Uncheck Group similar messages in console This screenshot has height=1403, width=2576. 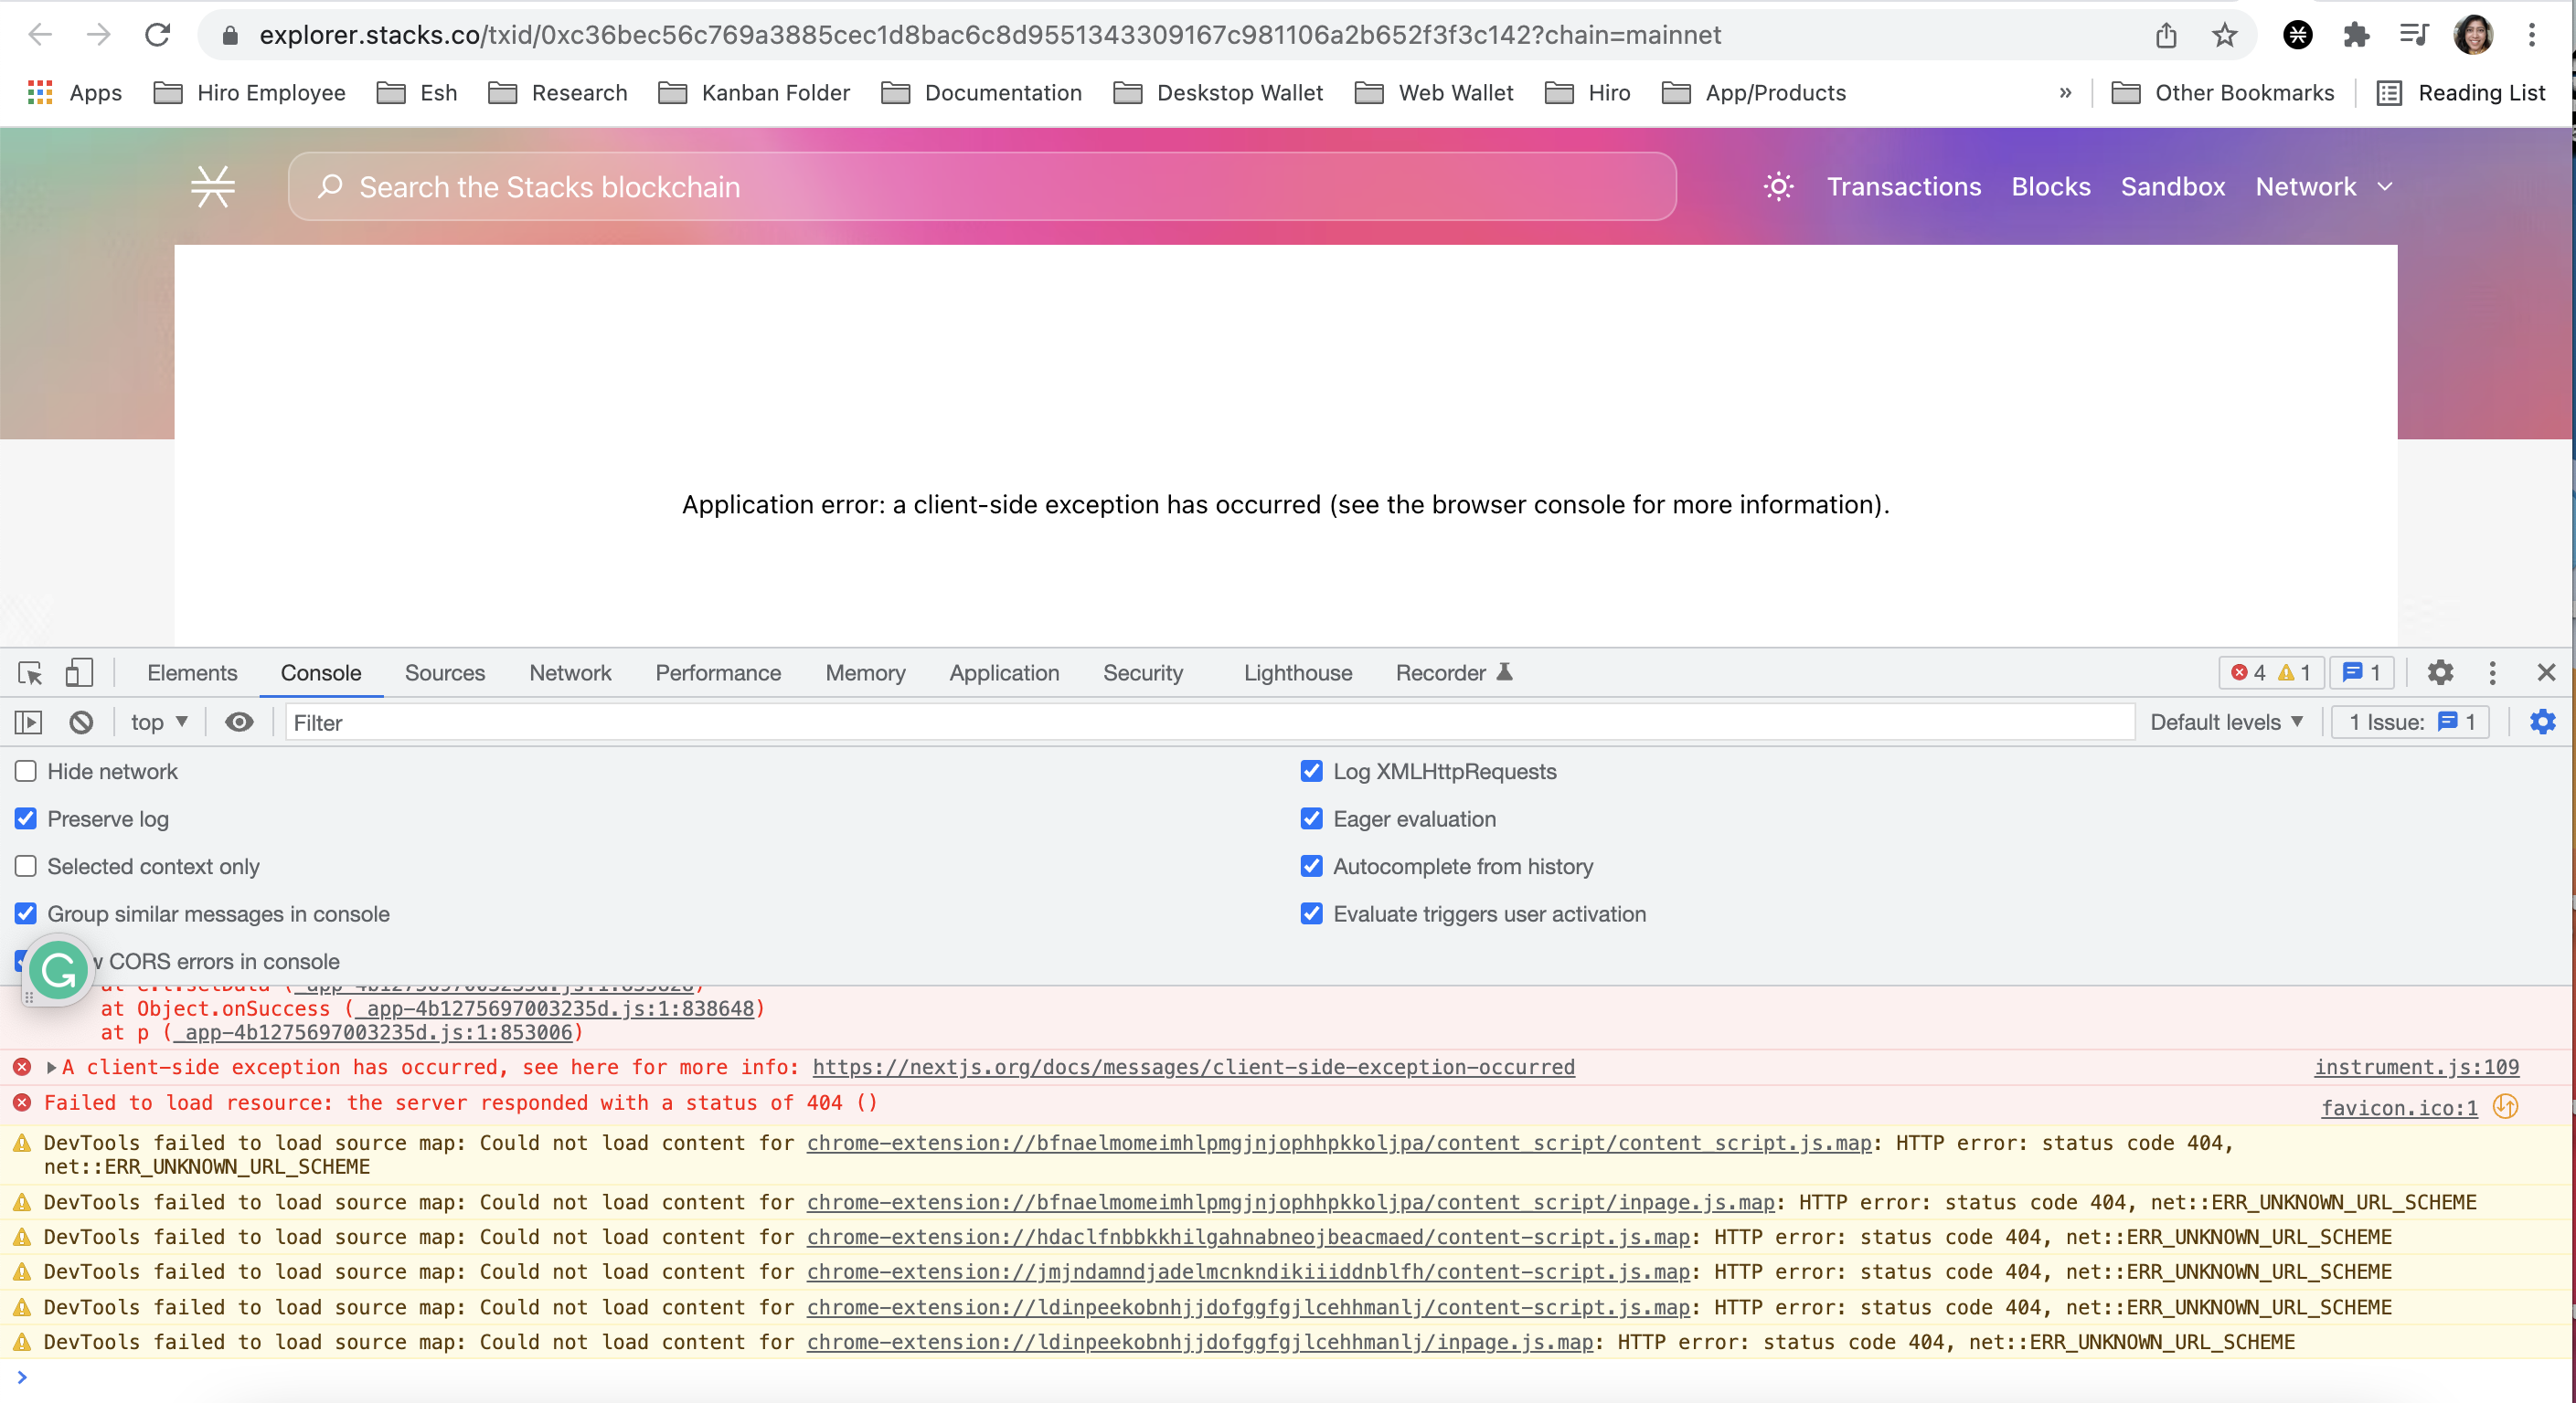coord(26,913)
